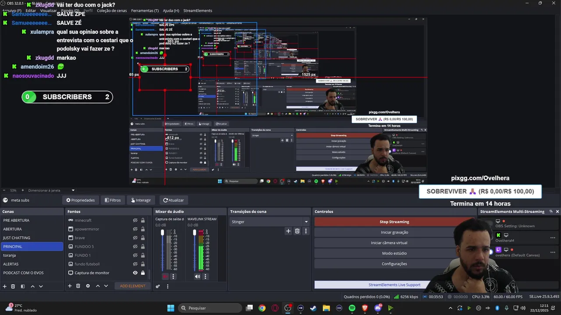Remove selected scene with trash icon
561x315 pixels.
coord(13,286)
